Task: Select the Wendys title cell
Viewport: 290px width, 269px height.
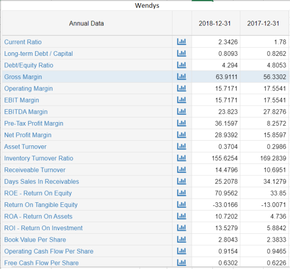Action: click(147, 6)
